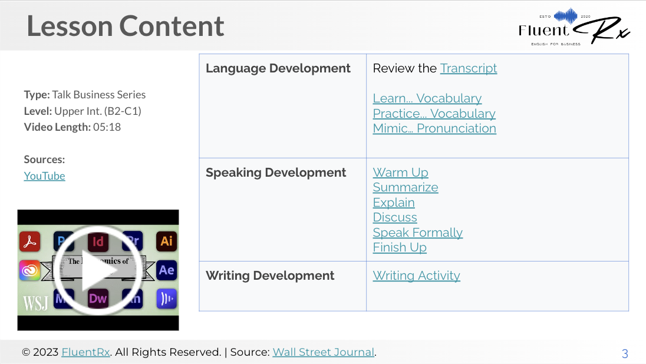This screenshot has width=646, height=364.
Task: Open the Writing Activity link
Action: (x=416, y=276)
